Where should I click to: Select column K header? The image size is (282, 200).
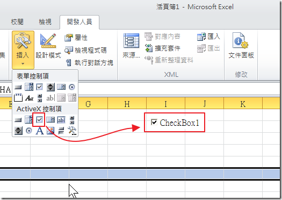(x=243, y=104)
